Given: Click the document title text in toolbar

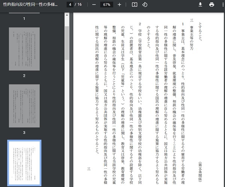Looking at the screenshot, I should coord(30,4).
